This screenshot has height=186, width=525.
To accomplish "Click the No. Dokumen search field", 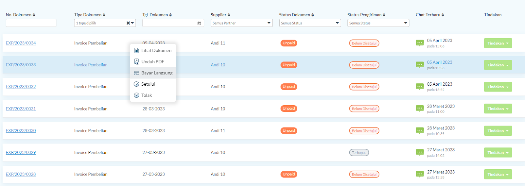I will 31,23.
